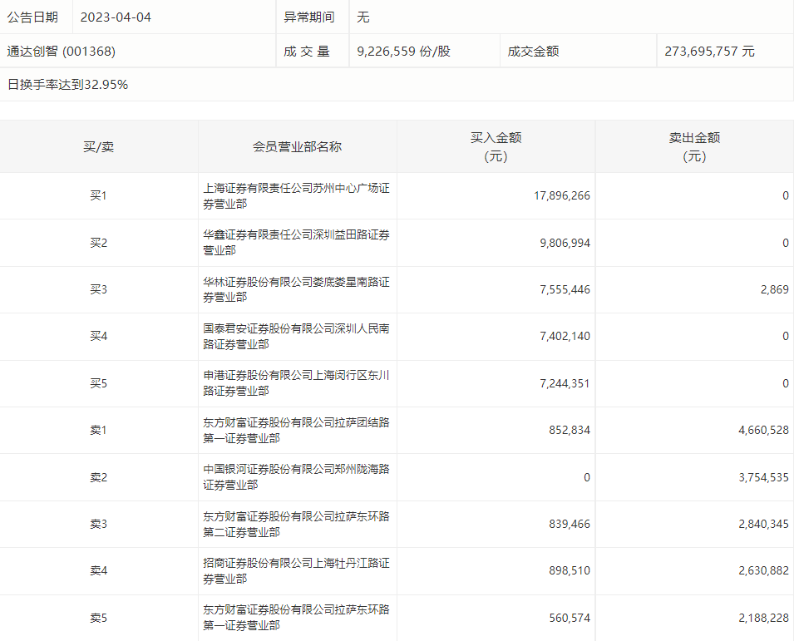Image resolution: width=794 pixels, height=641 pixels.
Task: Select the 买5 row label
Action: coord(99,384)
